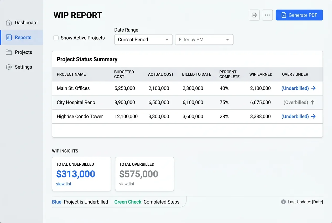Open the Date Range dropdown showing Current Period

tap(143, 39)
